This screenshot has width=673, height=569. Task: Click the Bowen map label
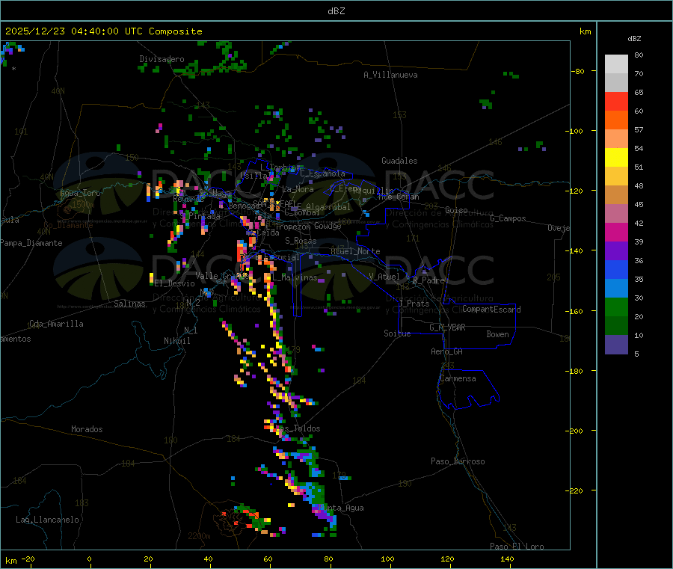[x=497, y=334]
